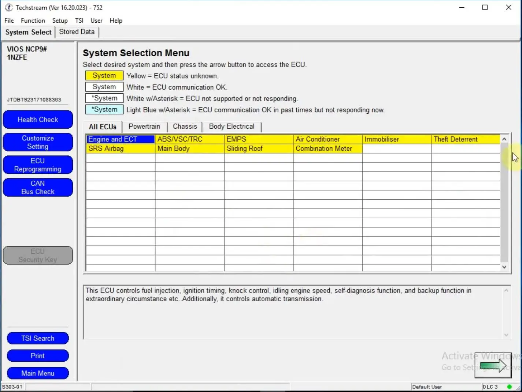
Task: Pick the Immobiliser system
Action: coord(397,139)
